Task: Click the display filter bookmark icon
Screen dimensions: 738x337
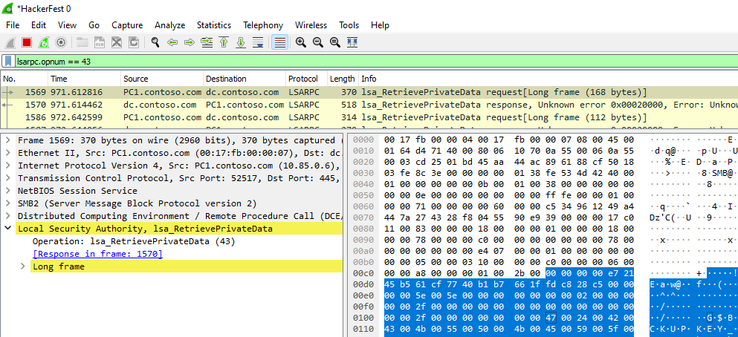Action: click(8, 61)
